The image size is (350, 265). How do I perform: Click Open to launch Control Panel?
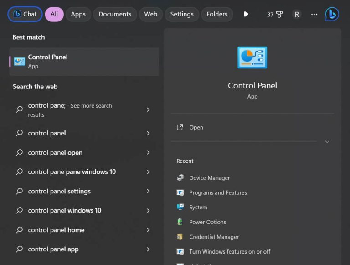point(196,127)
